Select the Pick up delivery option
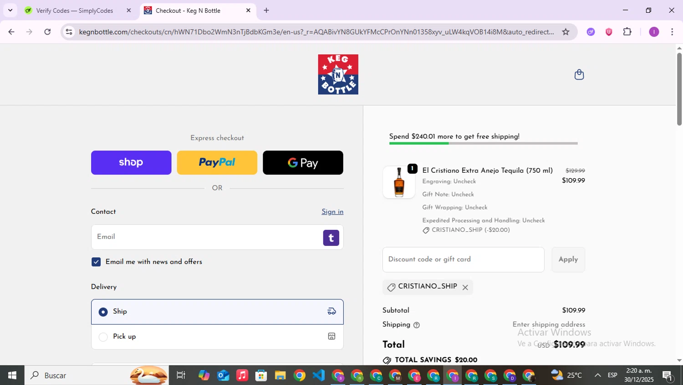Screen dimensions: 683x385 point(217,337)
